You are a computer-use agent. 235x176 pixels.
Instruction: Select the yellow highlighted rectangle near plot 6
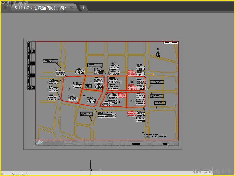coord(149,75)
